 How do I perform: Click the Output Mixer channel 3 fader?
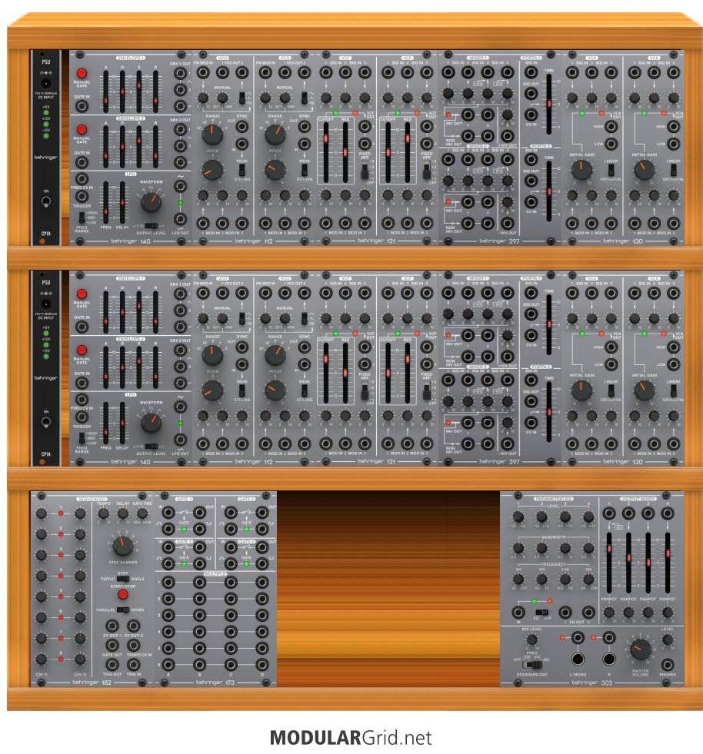(648, 563)
